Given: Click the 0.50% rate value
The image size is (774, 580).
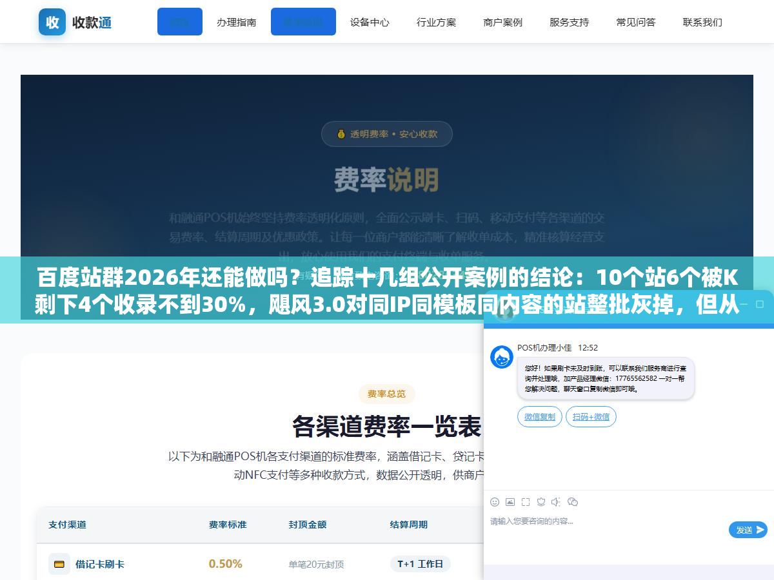Looking at the screenshot, I should pos(225,564).
